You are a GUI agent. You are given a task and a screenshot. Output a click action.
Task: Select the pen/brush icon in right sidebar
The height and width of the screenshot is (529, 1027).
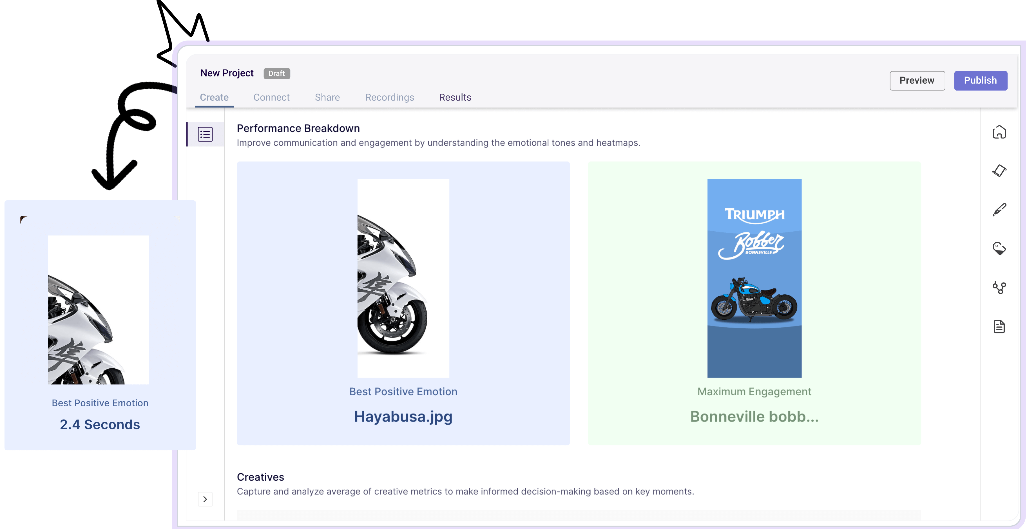(x=999, y=210)
